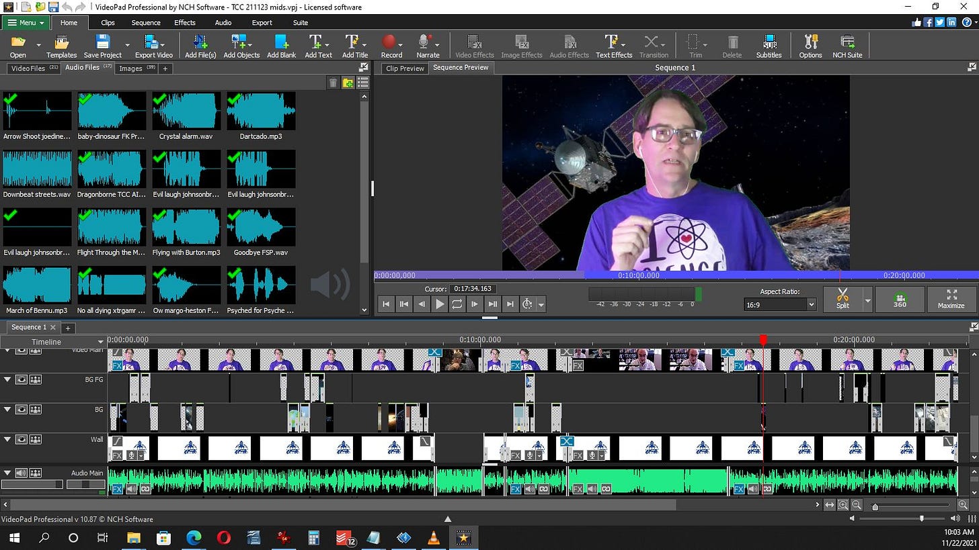The image size is (979, 550).
Task: Open Text Effects in the toolbar
Action: (x=613, y=46)
